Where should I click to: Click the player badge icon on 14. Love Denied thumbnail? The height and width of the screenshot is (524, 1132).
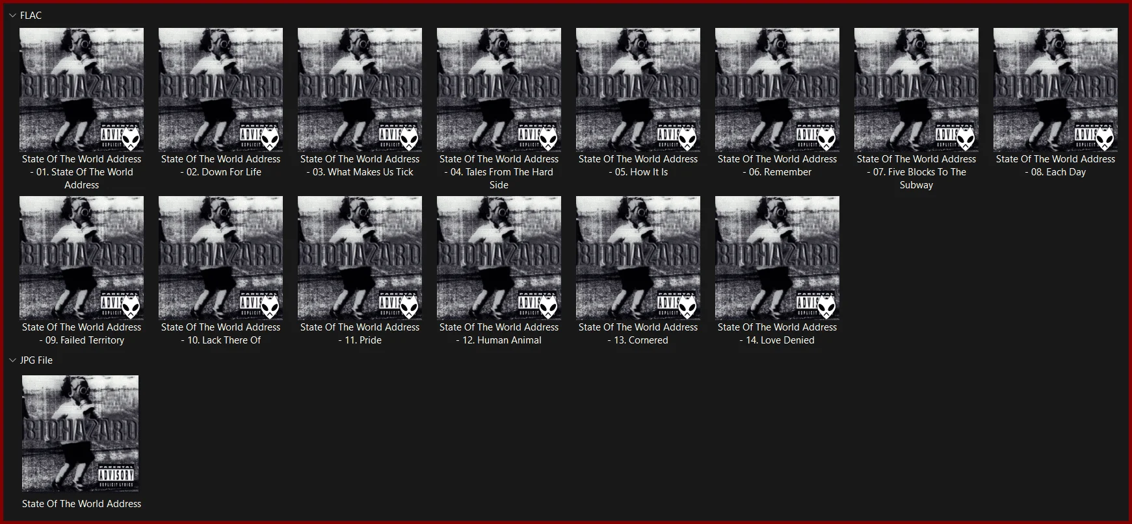(x=827, y=306)
